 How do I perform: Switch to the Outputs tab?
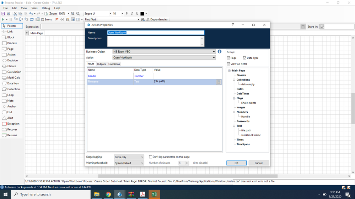point(101,64)
